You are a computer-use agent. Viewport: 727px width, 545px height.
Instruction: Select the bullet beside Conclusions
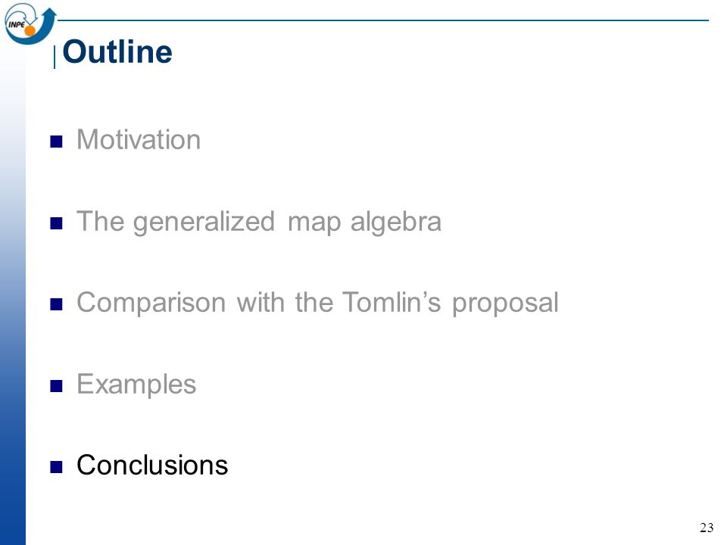[56, 467]
